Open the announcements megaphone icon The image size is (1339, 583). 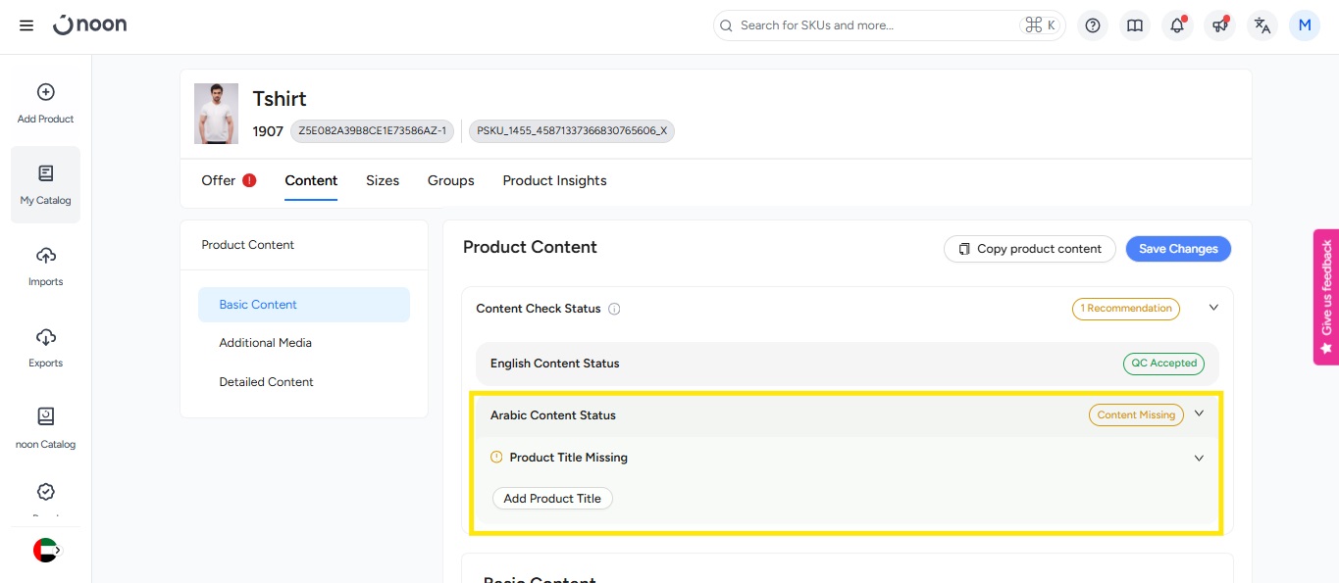1219,25
